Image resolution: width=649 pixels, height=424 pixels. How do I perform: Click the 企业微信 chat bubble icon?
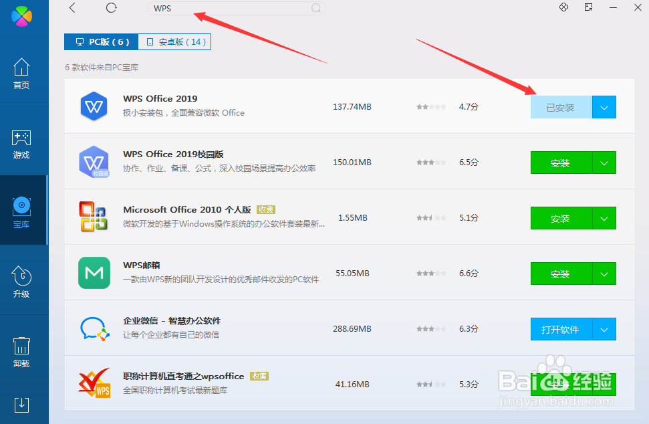95,329
